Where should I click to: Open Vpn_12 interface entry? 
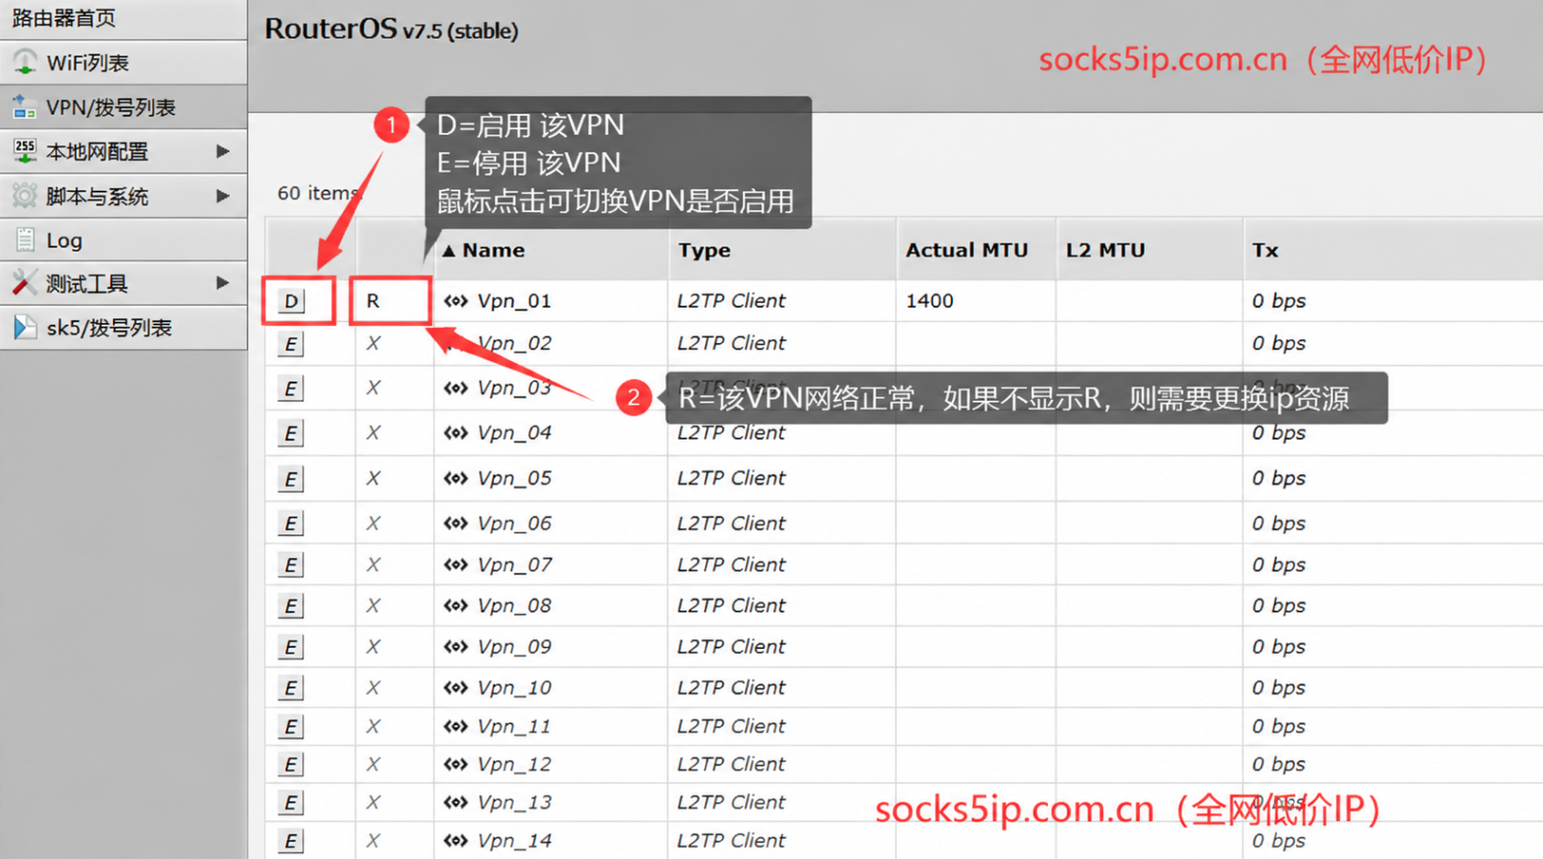(x=514, y=765)
